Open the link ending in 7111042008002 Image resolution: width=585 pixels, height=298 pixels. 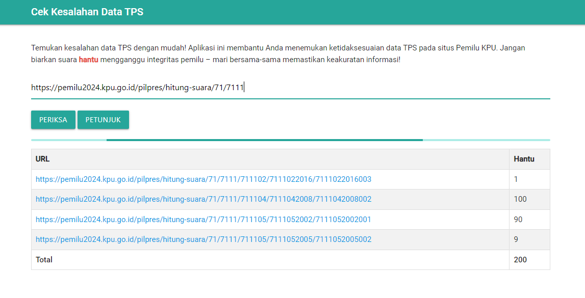203,199
